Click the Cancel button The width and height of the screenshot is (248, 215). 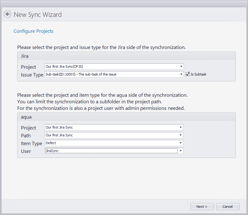pos(227,207)
